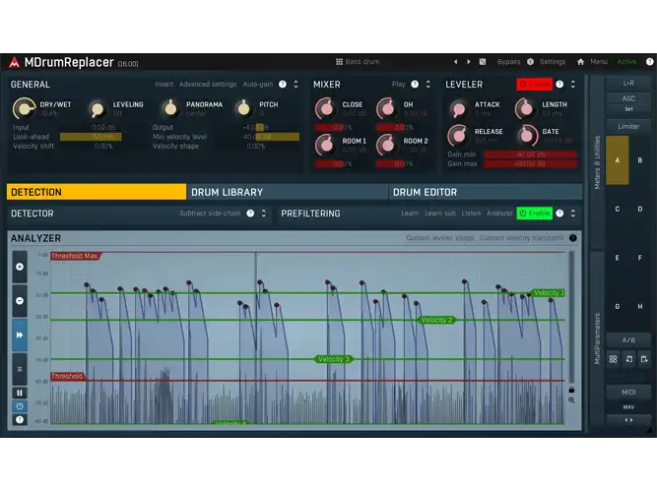Click the analyzer lock icon
This screenshot has width=657, height=492.
(571, 390)
